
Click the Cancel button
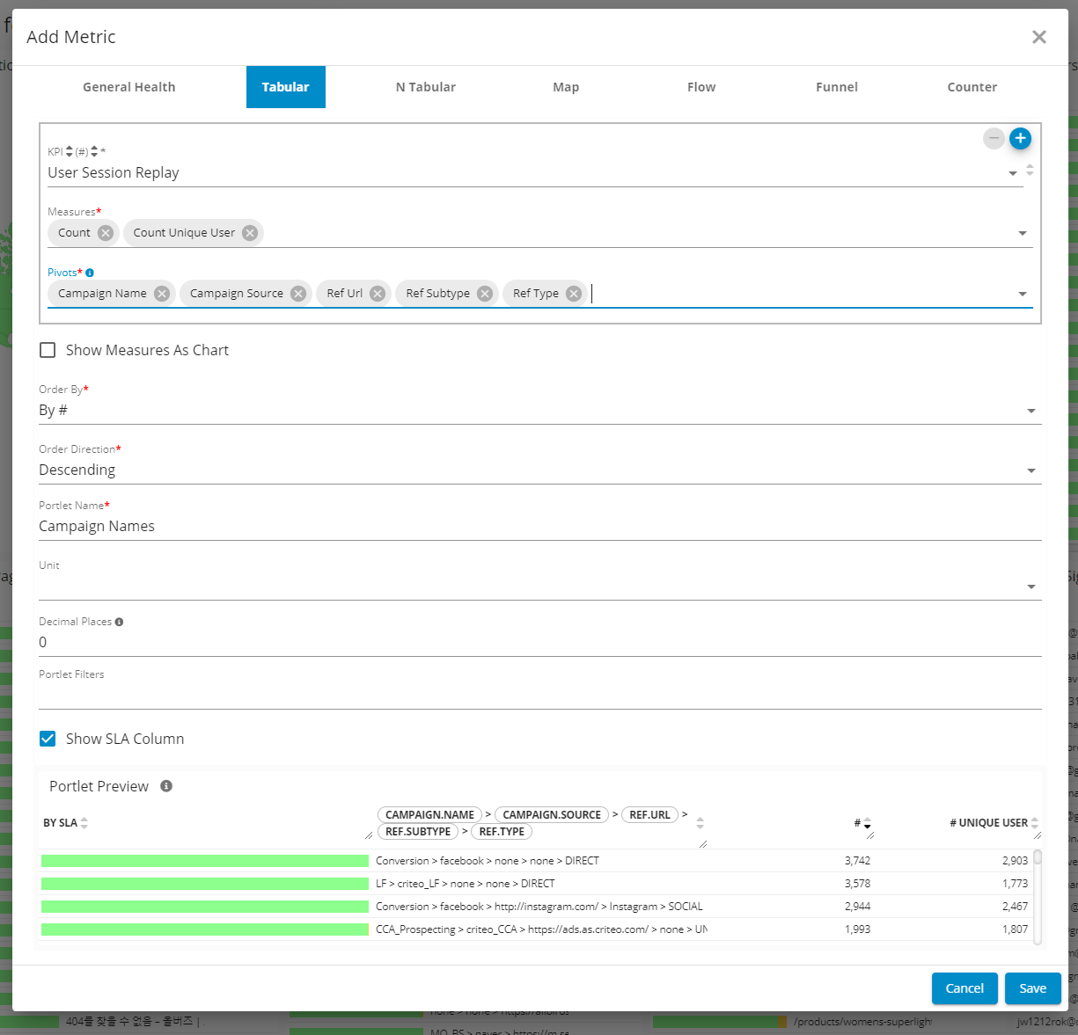(x=964, y=988)
